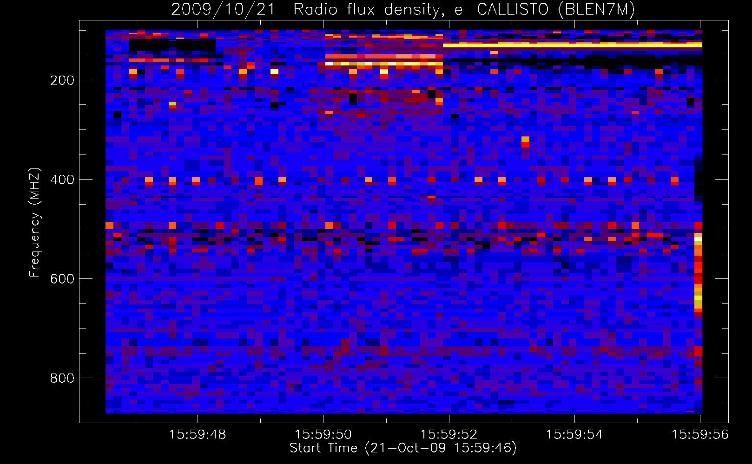
Task: Select the Y-axis label "Frequency (MHZ)"
Action: 35,222
